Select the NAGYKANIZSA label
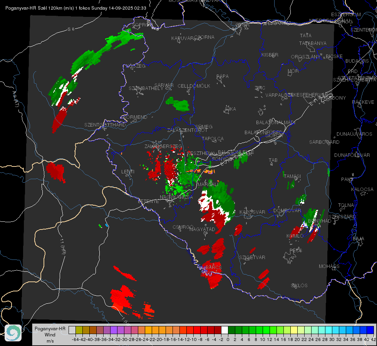The height and width of the screenshot is (346, 377). click(x=176, y=197)
